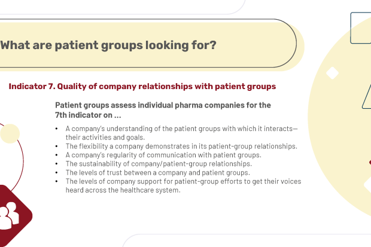This screenshot has width=371, height=247.
Task: Click the 'Indicator 7' red subtitle
Action: point(142,86)
